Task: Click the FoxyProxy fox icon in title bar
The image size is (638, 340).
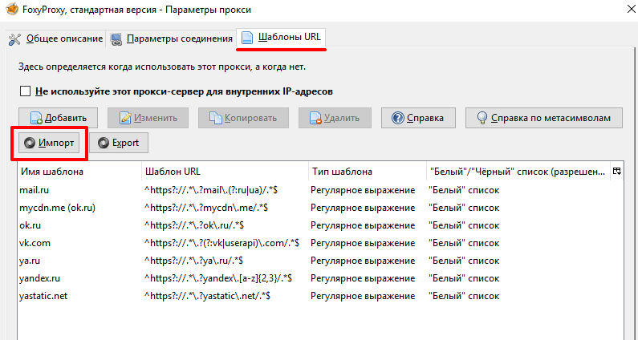Action: 13,10
